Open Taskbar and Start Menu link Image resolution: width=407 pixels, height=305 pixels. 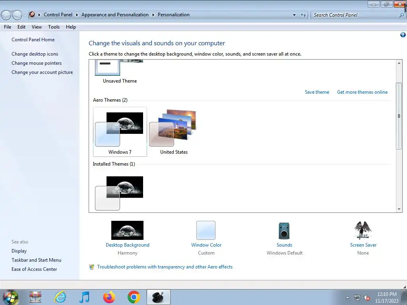point(36,260)
